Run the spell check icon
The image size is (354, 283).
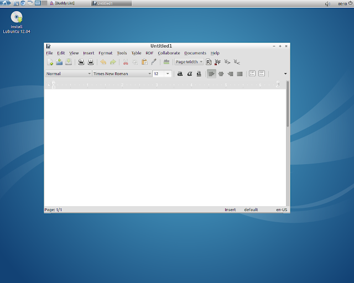[166, 62]
